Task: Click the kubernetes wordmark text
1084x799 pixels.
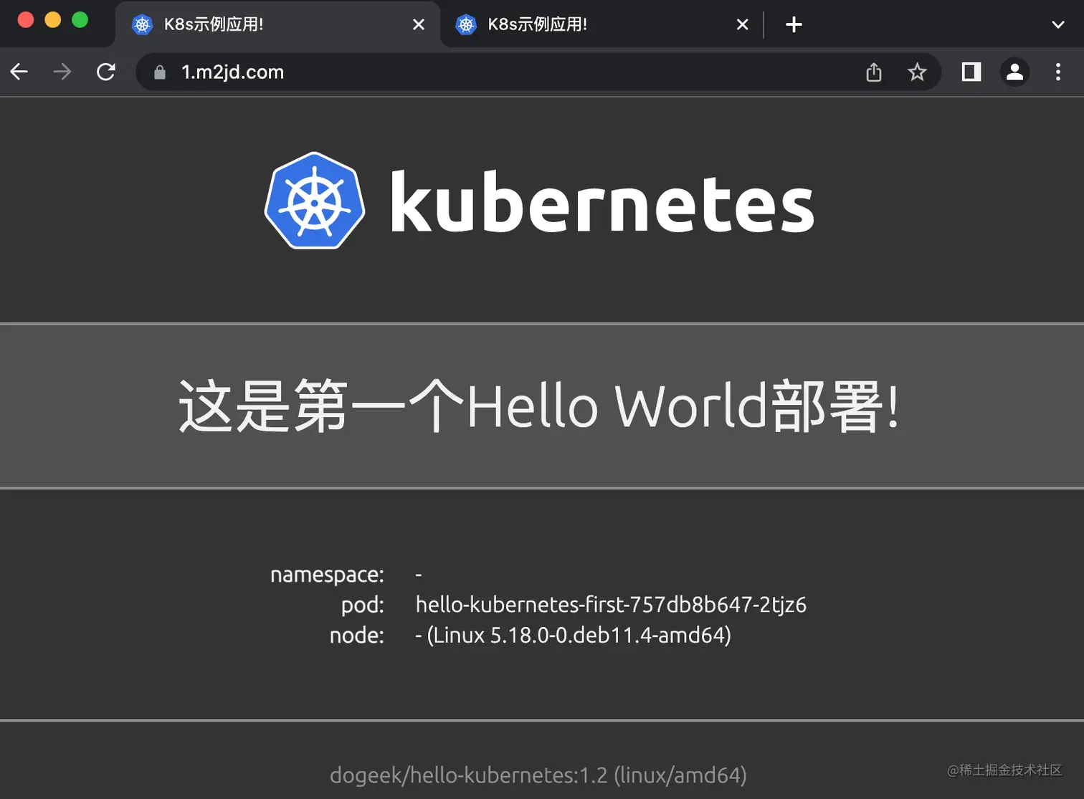Action: [x=602, y=201]
